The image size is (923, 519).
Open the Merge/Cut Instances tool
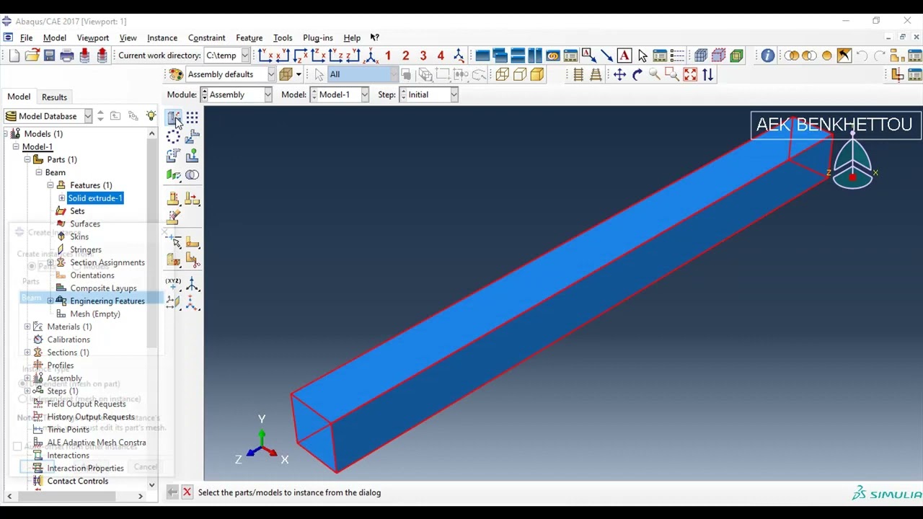point(192,174)
